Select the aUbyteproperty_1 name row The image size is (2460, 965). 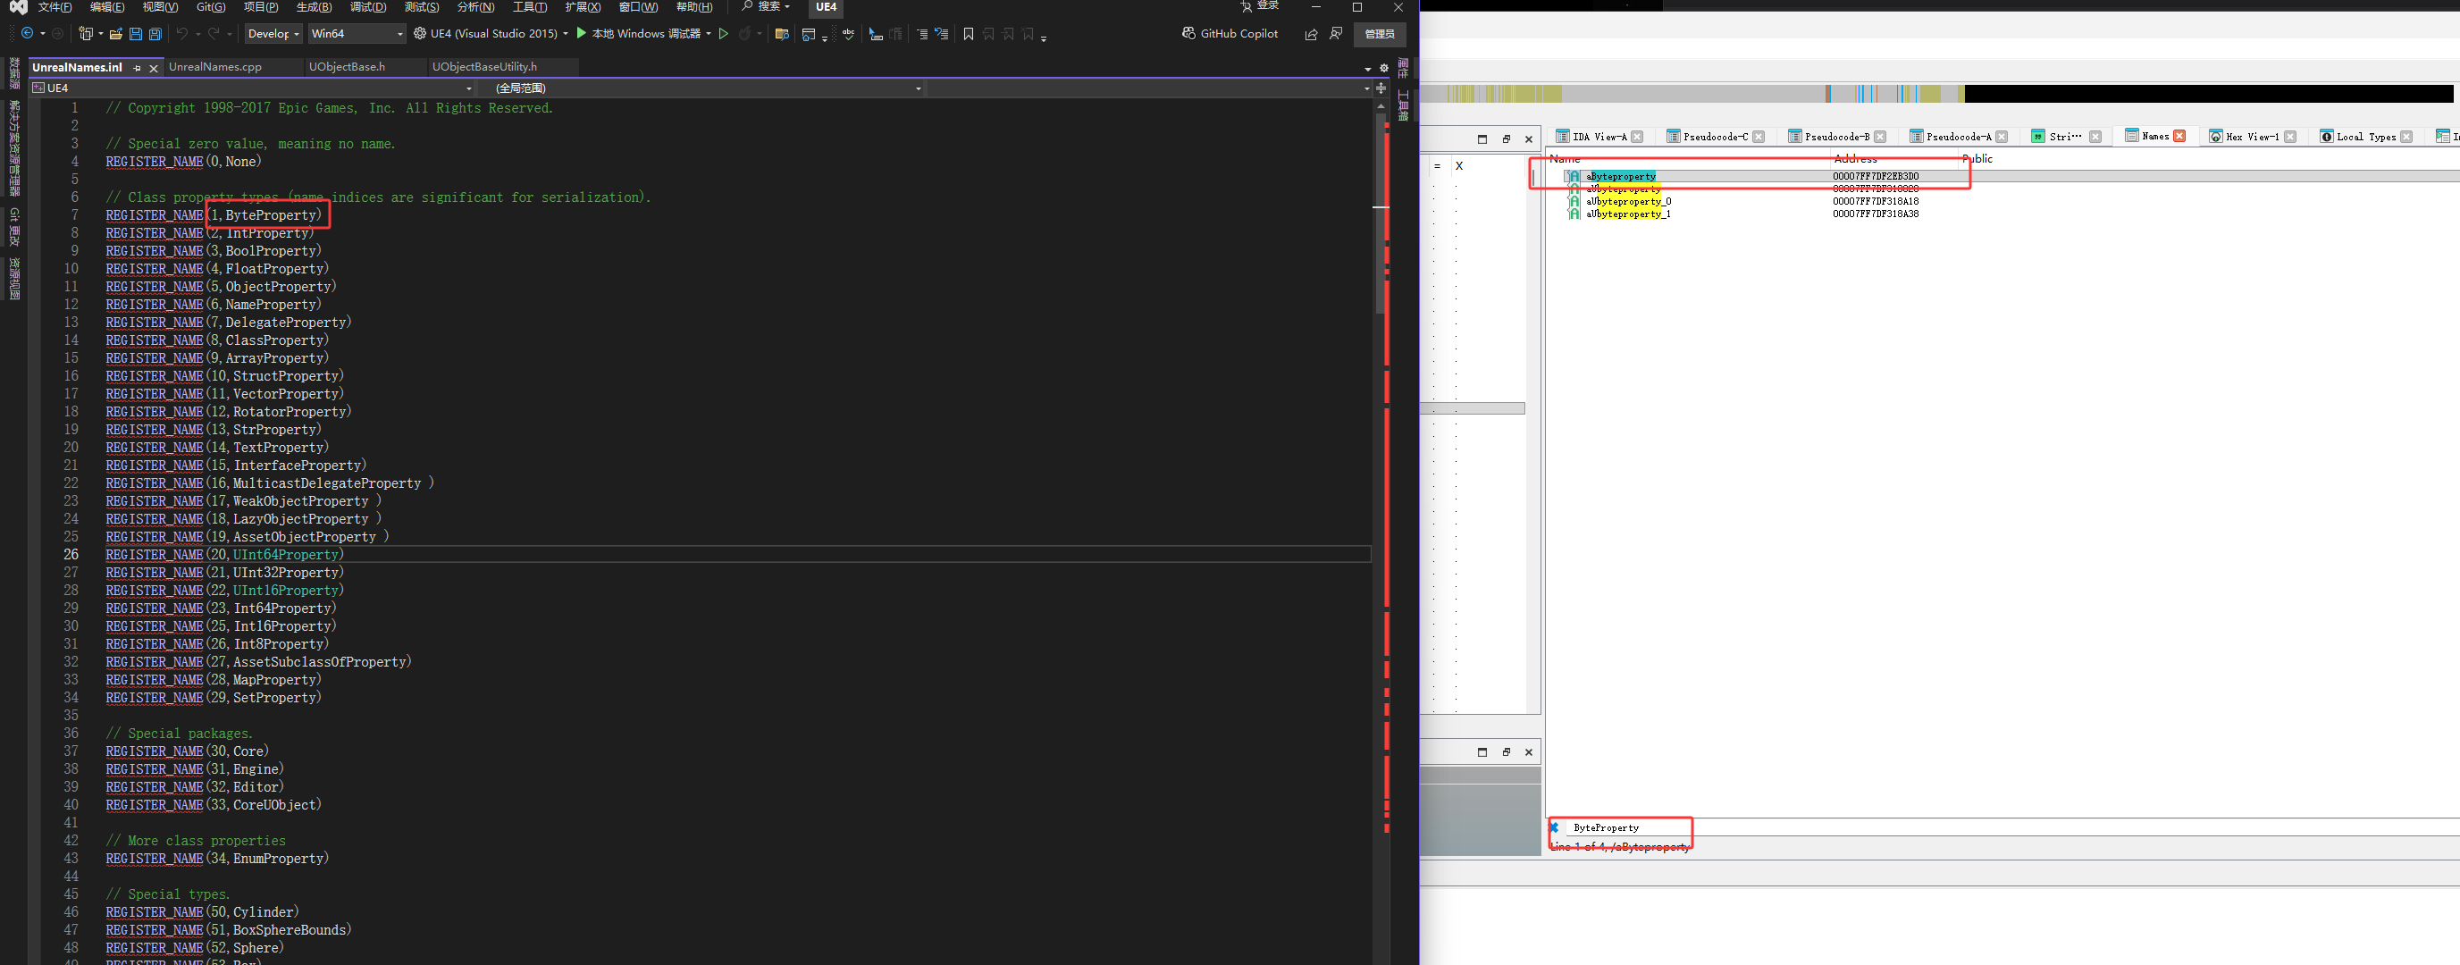pyautogui.click(x=1627, y=214)
